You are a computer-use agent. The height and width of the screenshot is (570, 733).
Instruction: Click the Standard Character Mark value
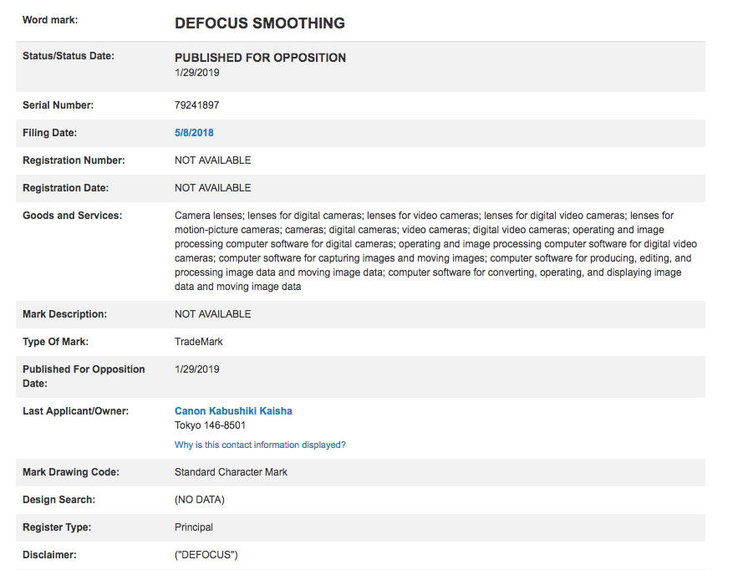click(231, 472)
